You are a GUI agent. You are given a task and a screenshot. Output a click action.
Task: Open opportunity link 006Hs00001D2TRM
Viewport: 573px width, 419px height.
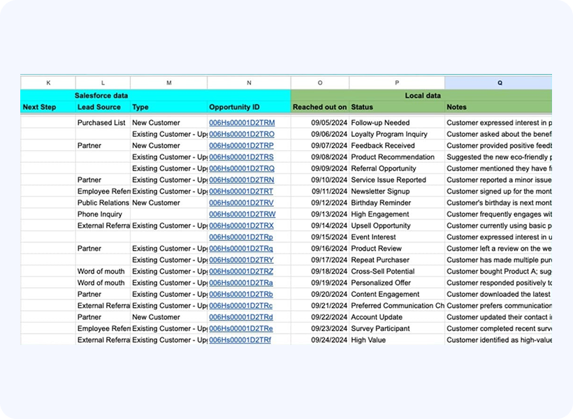242,123
